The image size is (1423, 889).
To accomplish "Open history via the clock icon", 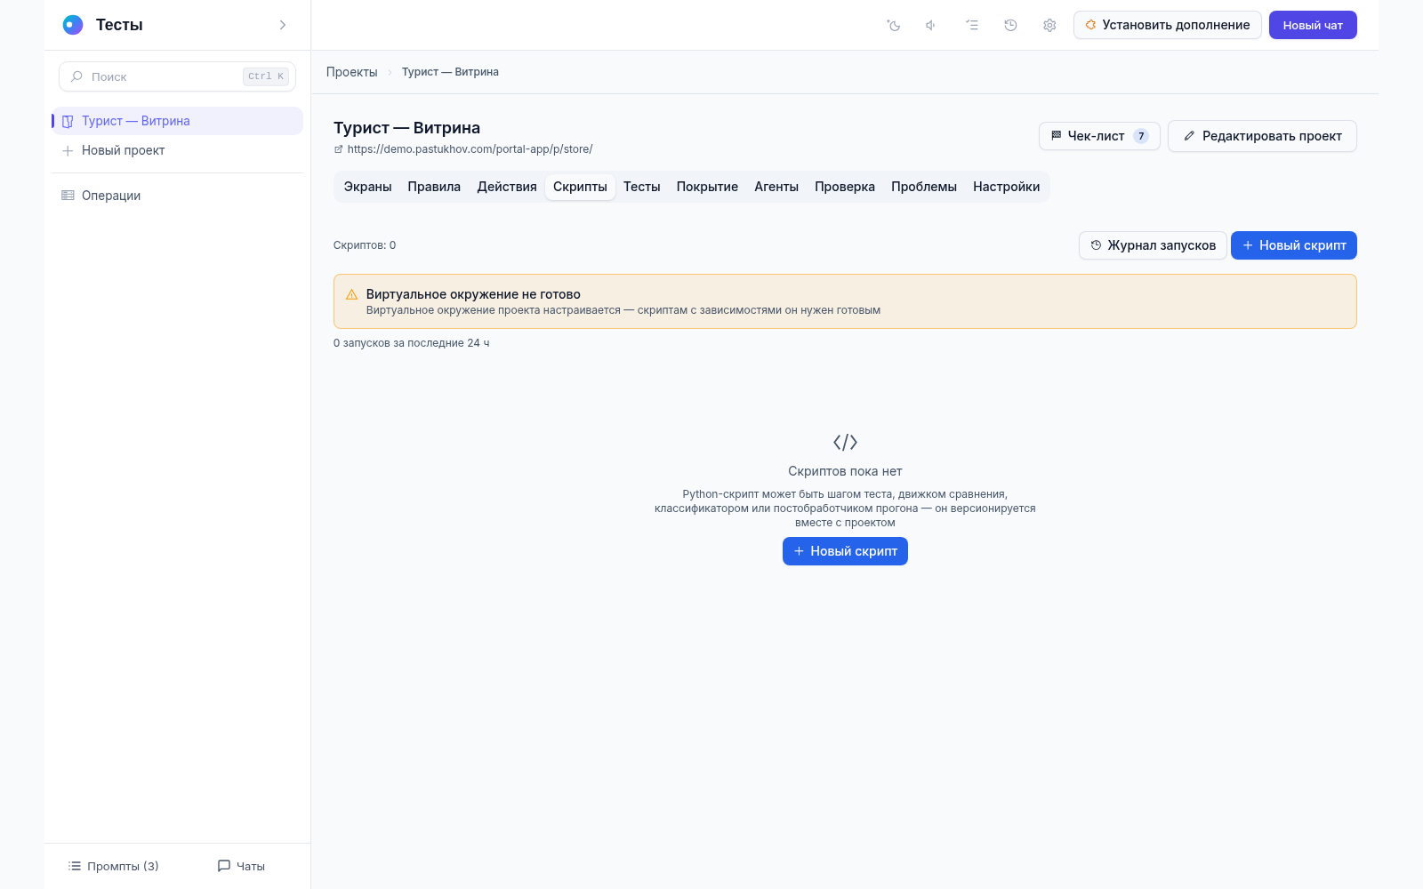I will click(1010, 25).
